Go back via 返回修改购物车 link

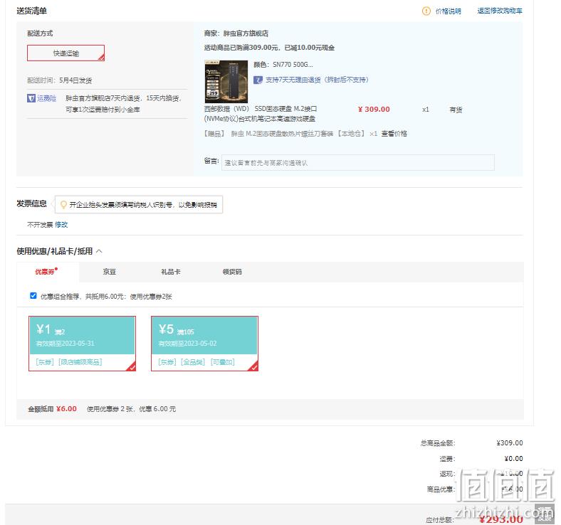tap(500, 11)
